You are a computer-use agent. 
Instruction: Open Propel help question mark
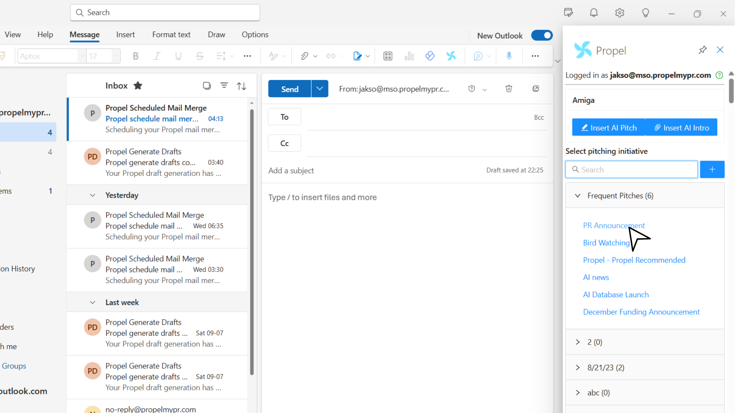719,75
